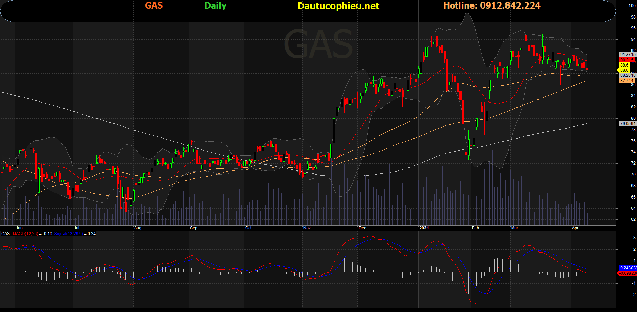The width and height of the screenshot is (637, 312).
Task: Click the Aug label on time axis
Action: click(138, 228)
